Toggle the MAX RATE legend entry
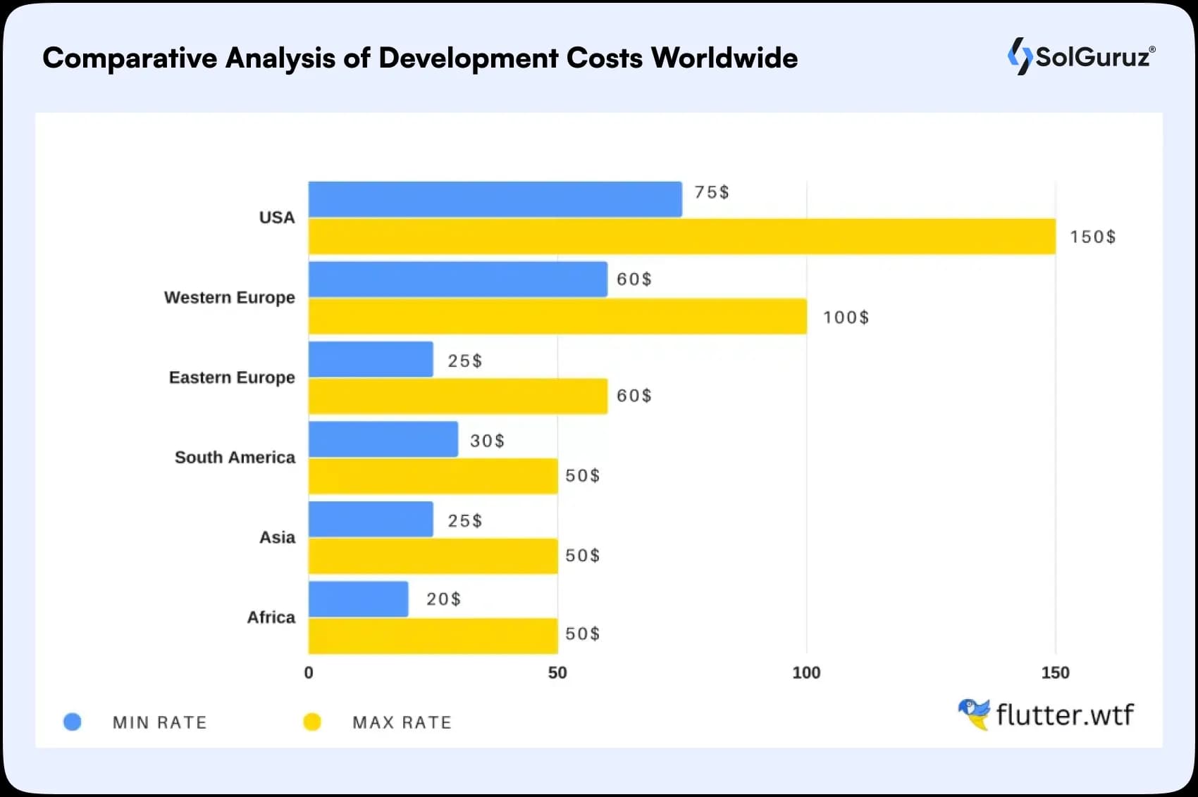Screen dimensions: 1198x797 click(402, 722)
